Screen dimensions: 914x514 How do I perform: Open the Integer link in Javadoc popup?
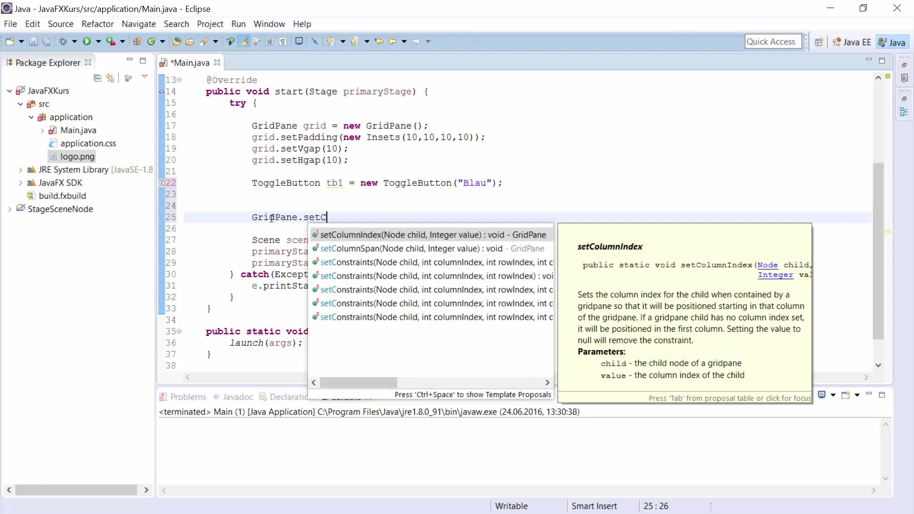[x=775, y=275]
